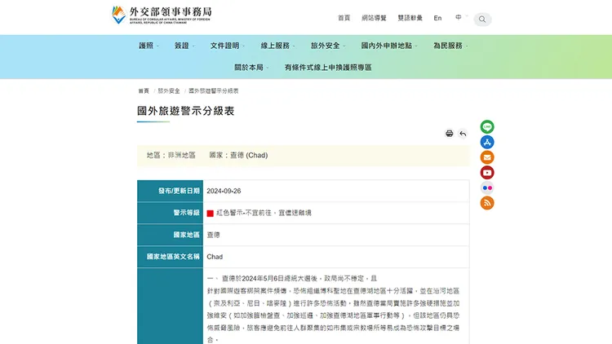Go back with the return arrow icon

463,134
